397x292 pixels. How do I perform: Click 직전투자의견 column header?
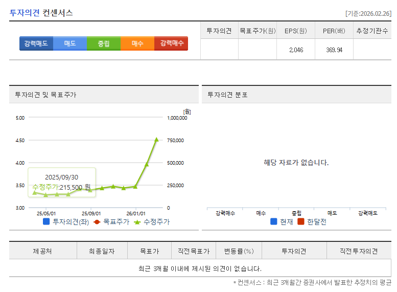pos(359,251)
